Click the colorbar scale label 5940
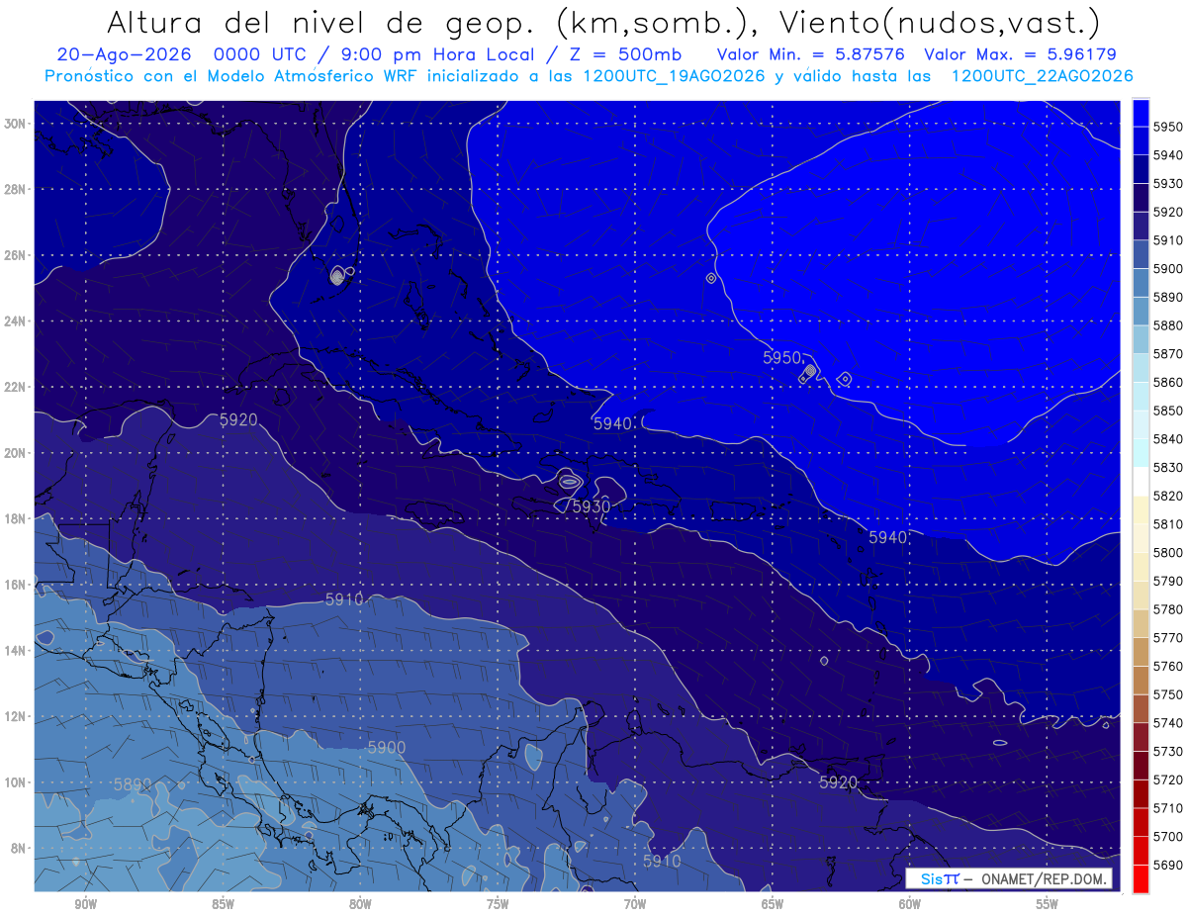This screenshot has width=1187, height=917. (x=1168, y=155)
